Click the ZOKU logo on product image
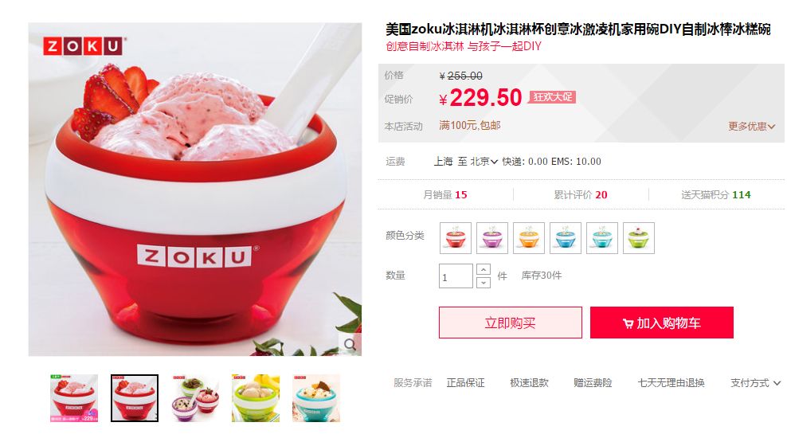Image resolution: width=787 pixels, height=442 pixels. (x=84, y=46)
